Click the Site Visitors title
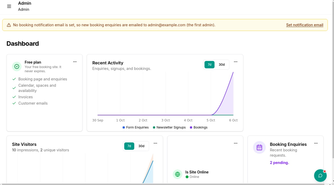 click(x=24, y=144)
